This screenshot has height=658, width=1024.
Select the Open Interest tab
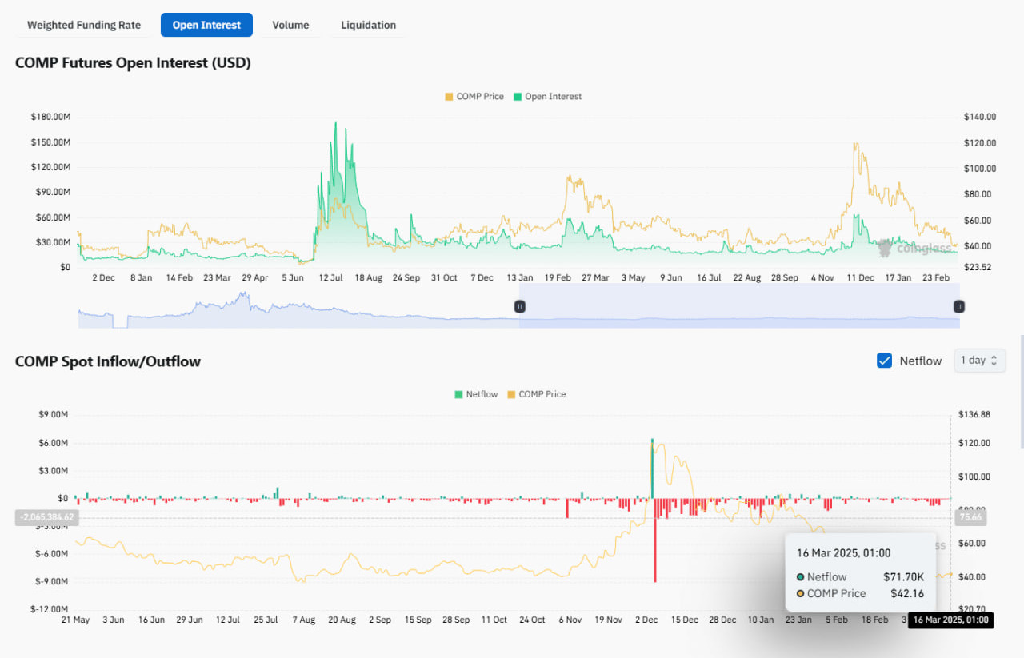coord(206,25)
